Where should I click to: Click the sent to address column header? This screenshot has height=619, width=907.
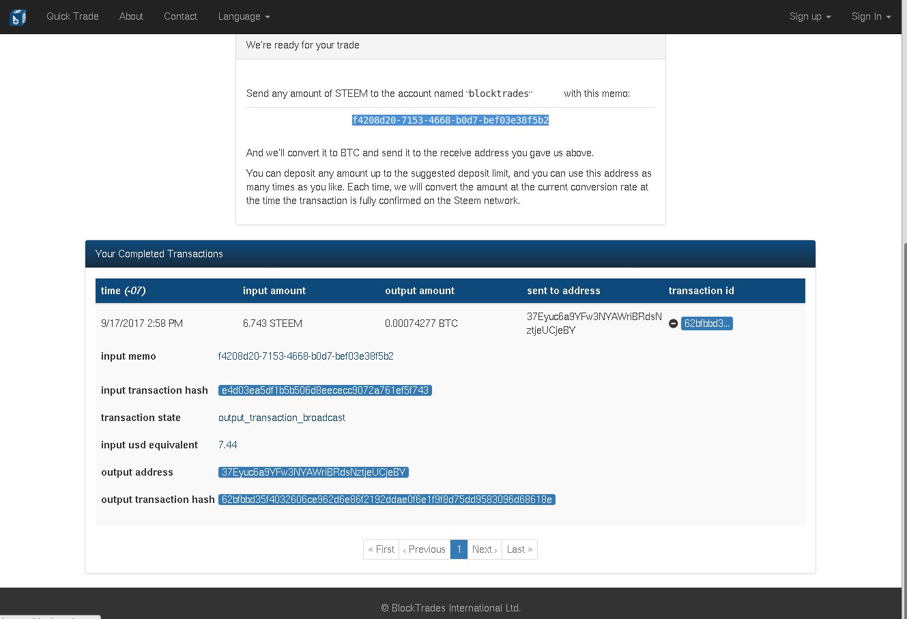click(564, 291)
